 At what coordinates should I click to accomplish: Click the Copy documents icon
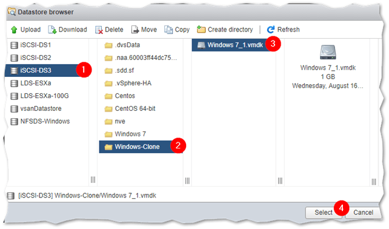(168, 30)
